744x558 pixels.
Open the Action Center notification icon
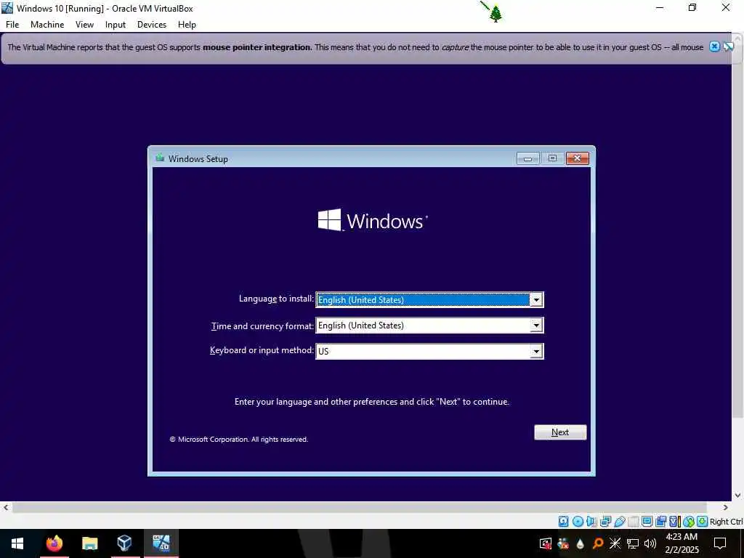click(720, 543)
